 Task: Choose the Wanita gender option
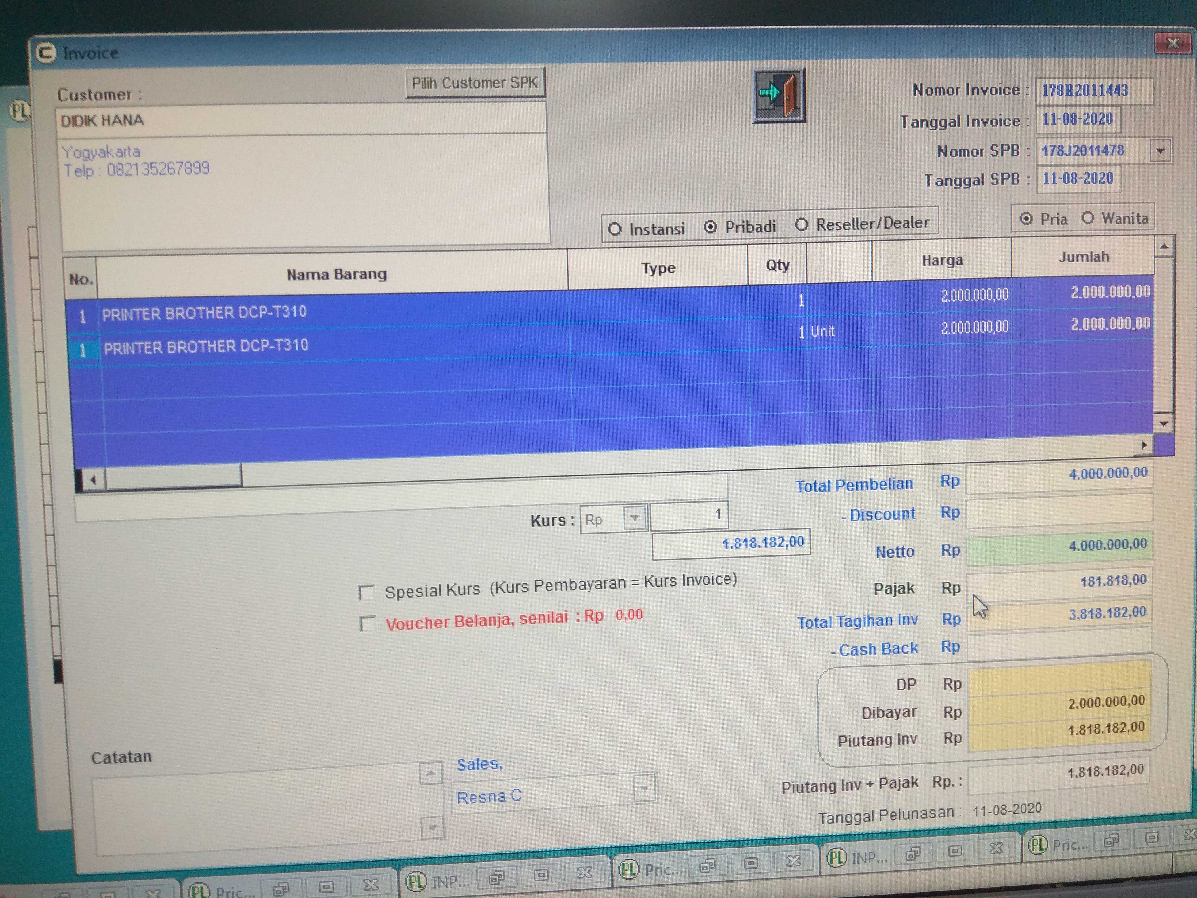click(1088, 218)
